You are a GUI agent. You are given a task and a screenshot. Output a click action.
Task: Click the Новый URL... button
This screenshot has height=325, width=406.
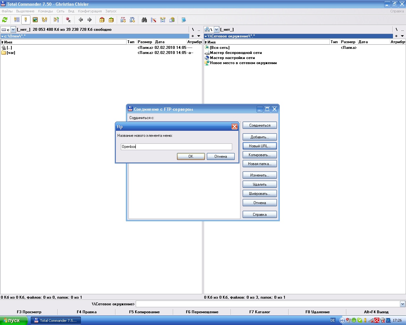260,146
